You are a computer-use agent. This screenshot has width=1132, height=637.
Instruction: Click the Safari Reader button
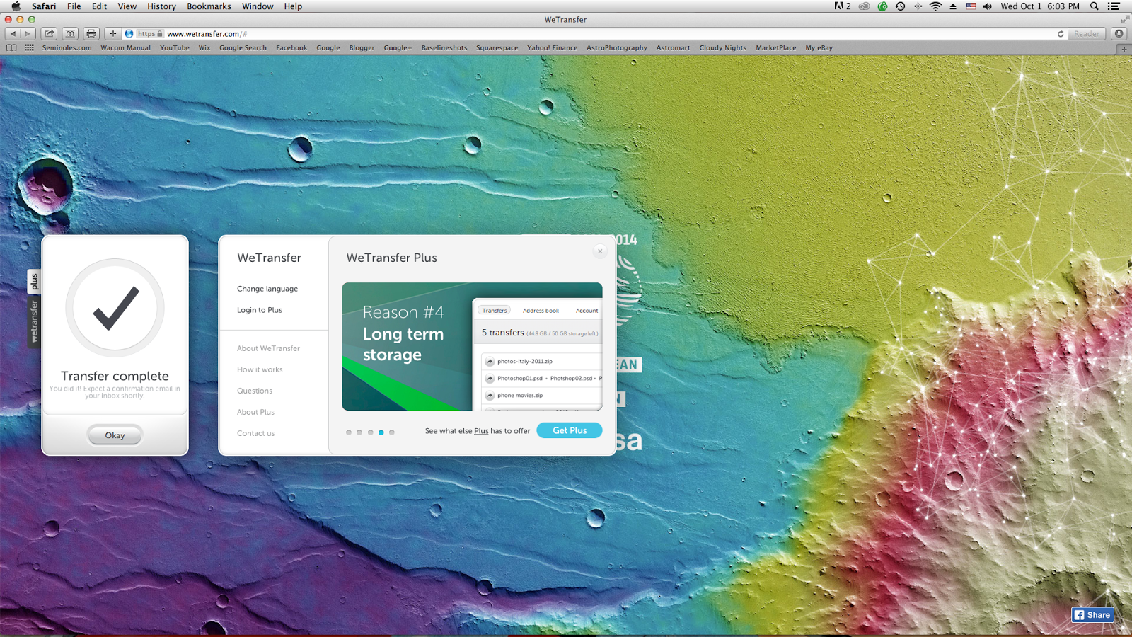(x=1087, y=33)
